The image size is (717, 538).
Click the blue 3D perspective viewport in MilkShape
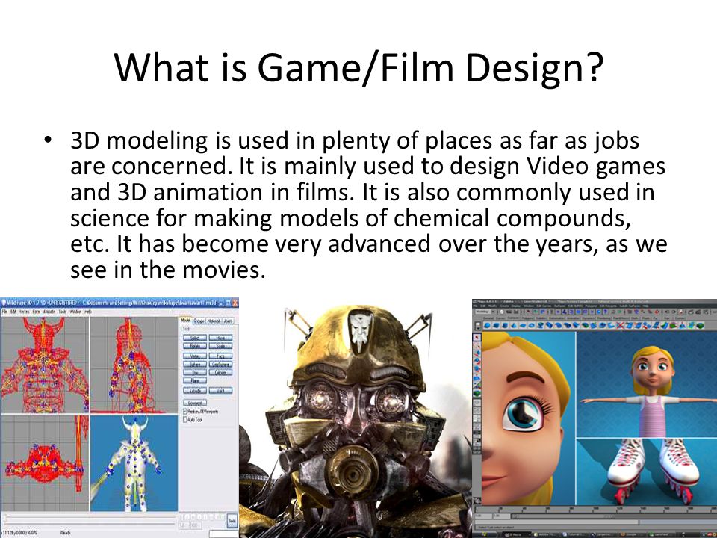(x=134, y=463)
